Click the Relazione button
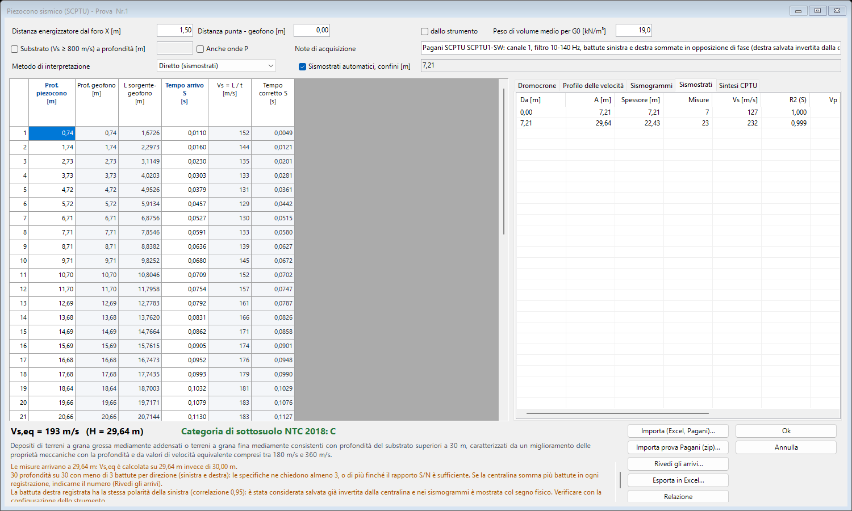 pos(678,497)
